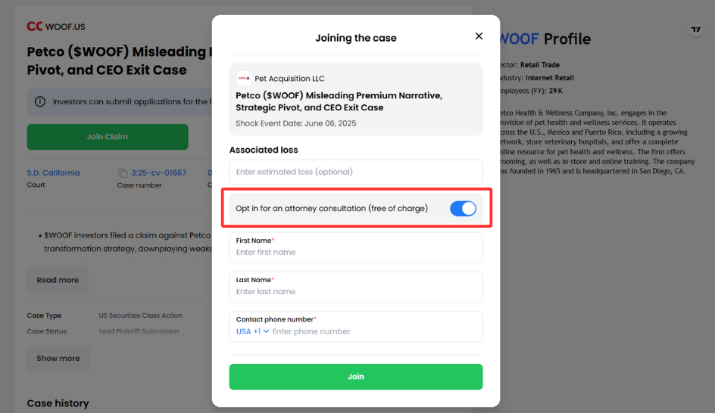Click the TradingView logo icon
Viewport: 715px width, 413px height.
pos(695,29)
